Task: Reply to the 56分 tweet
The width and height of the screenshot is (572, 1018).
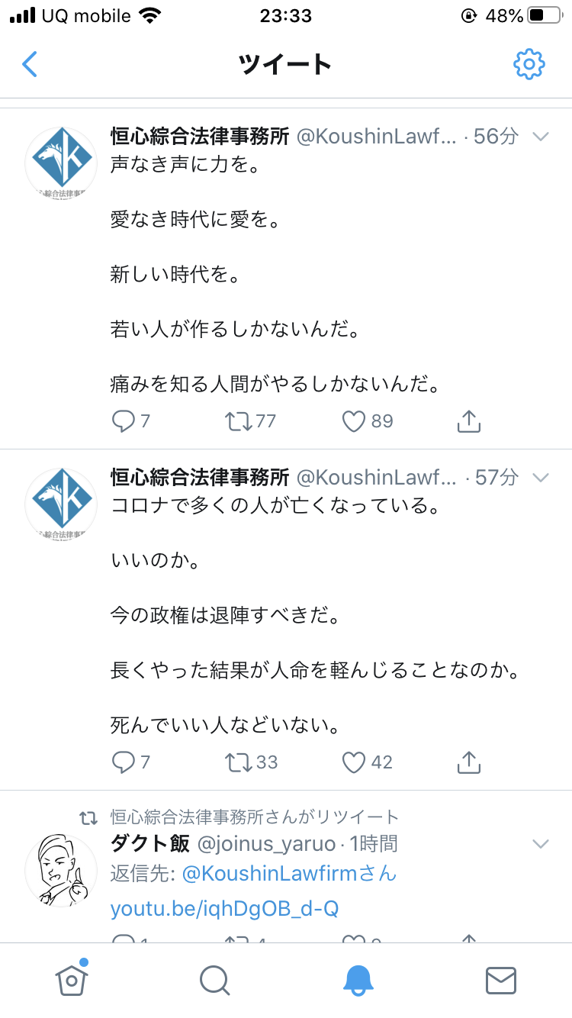Action: click(x=124, y=421)
